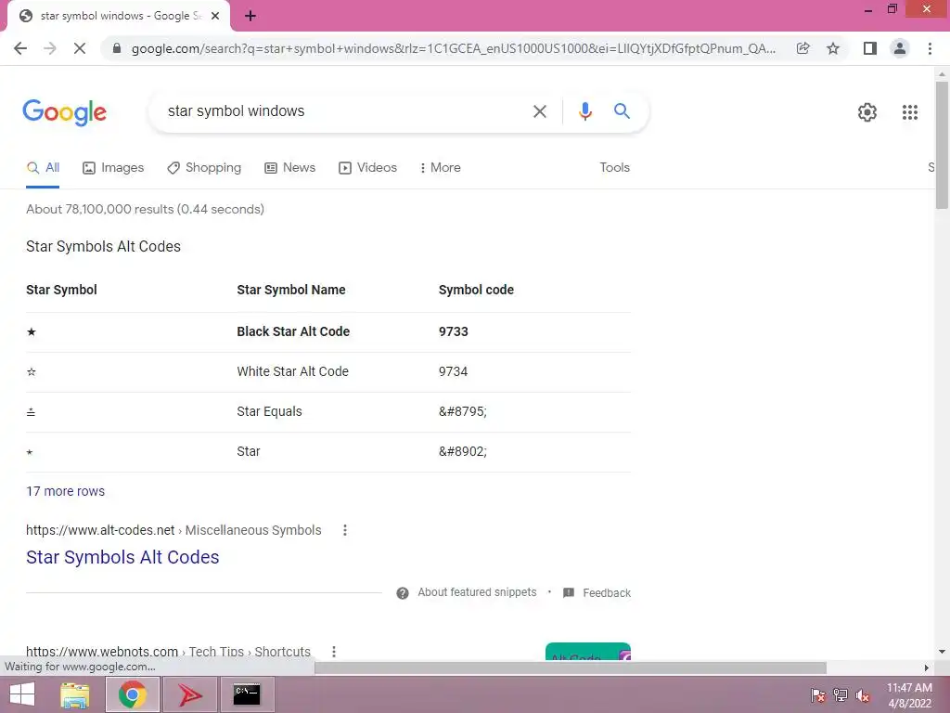
Task: Click the Symbol code column header
Action: click(x=476, y=291)
